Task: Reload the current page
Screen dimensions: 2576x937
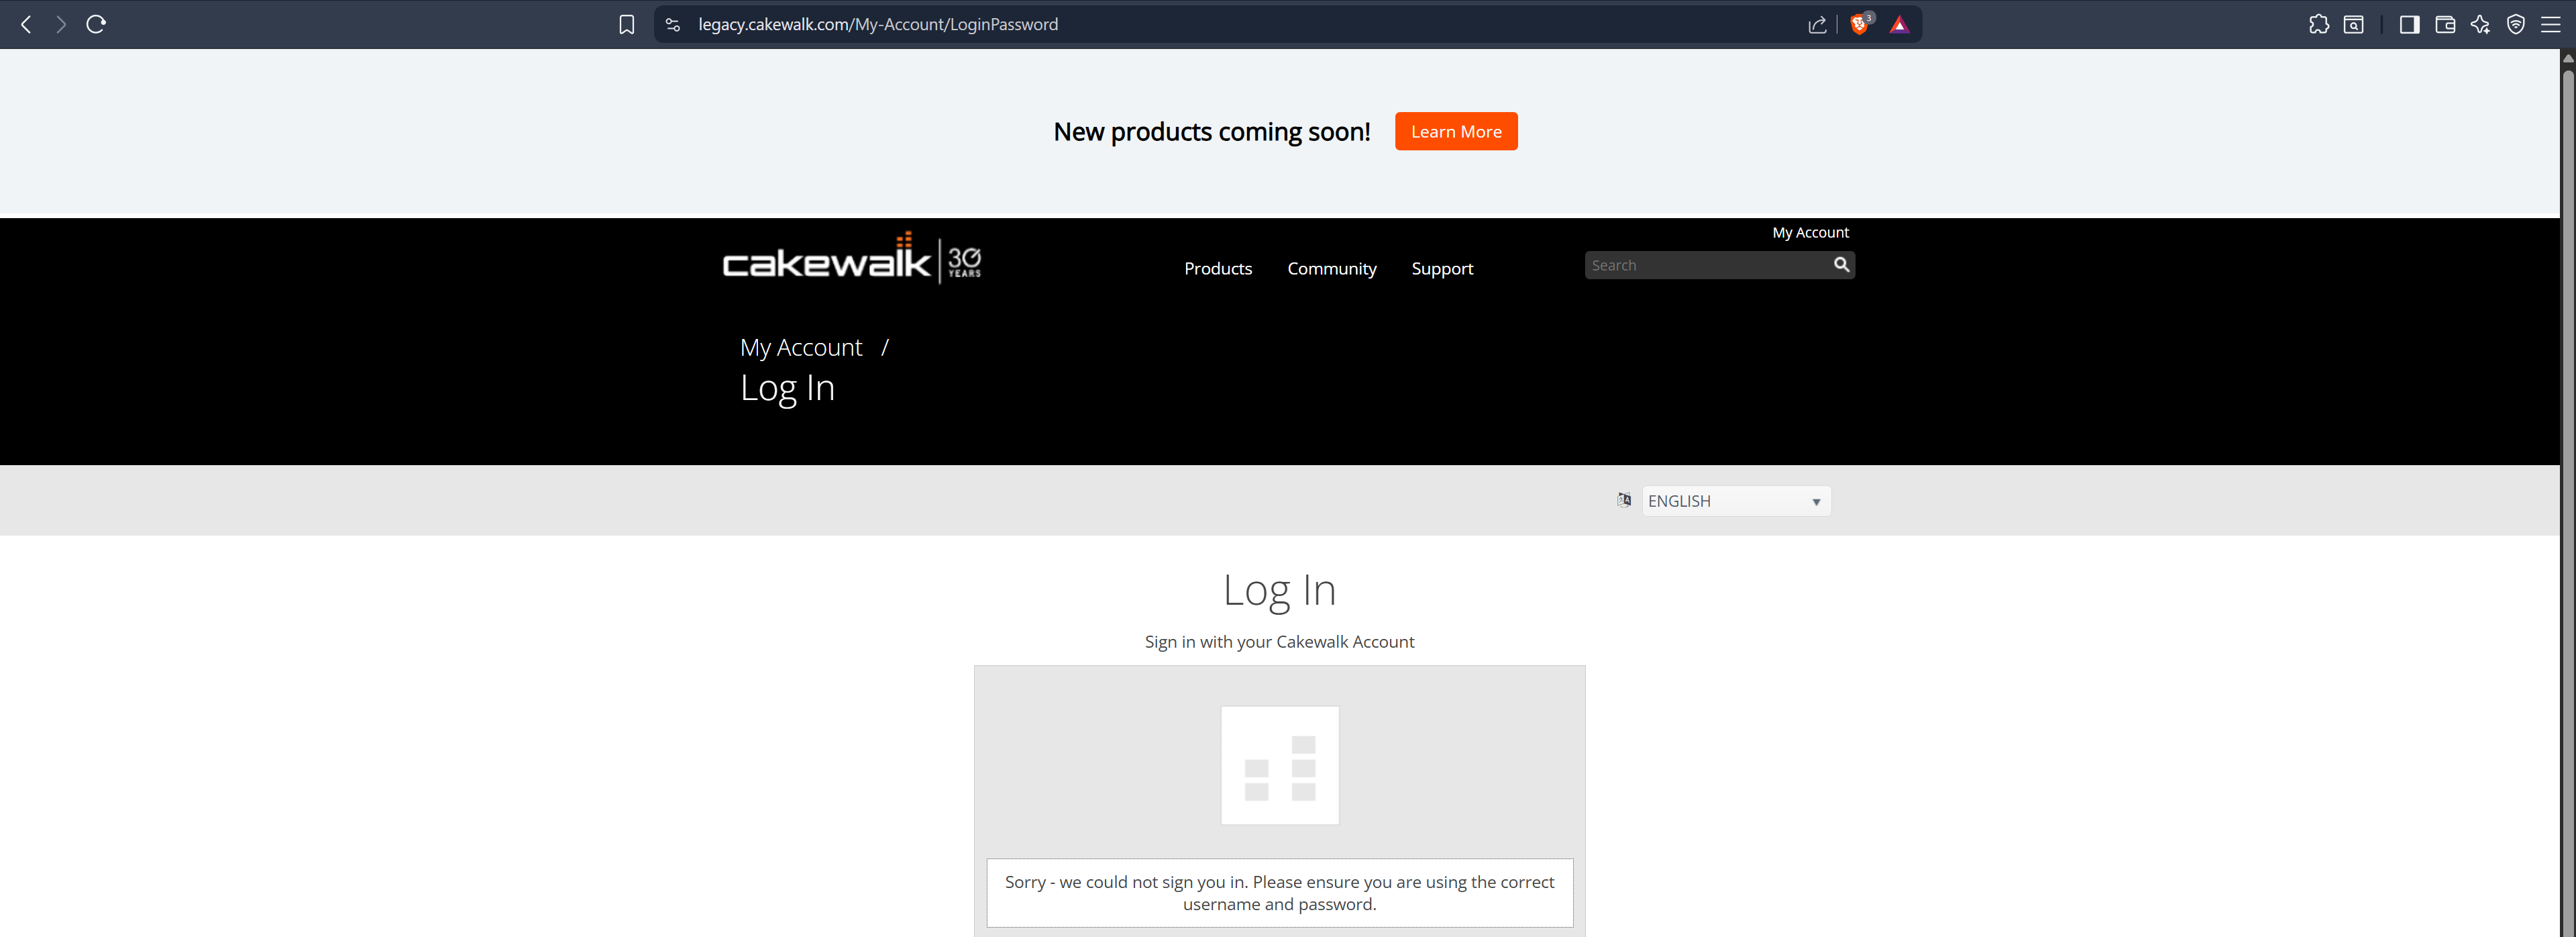Action: tap(96, 24)
